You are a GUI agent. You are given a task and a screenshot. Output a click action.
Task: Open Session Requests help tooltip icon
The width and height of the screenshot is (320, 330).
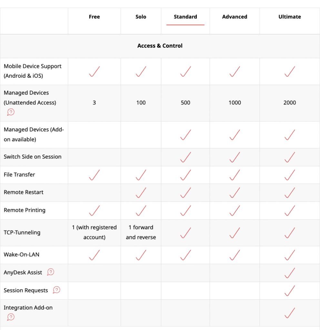tap(56, 290)
